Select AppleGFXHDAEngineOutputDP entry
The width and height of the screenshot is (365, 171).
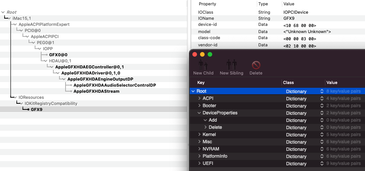click(x=100, y=79)
